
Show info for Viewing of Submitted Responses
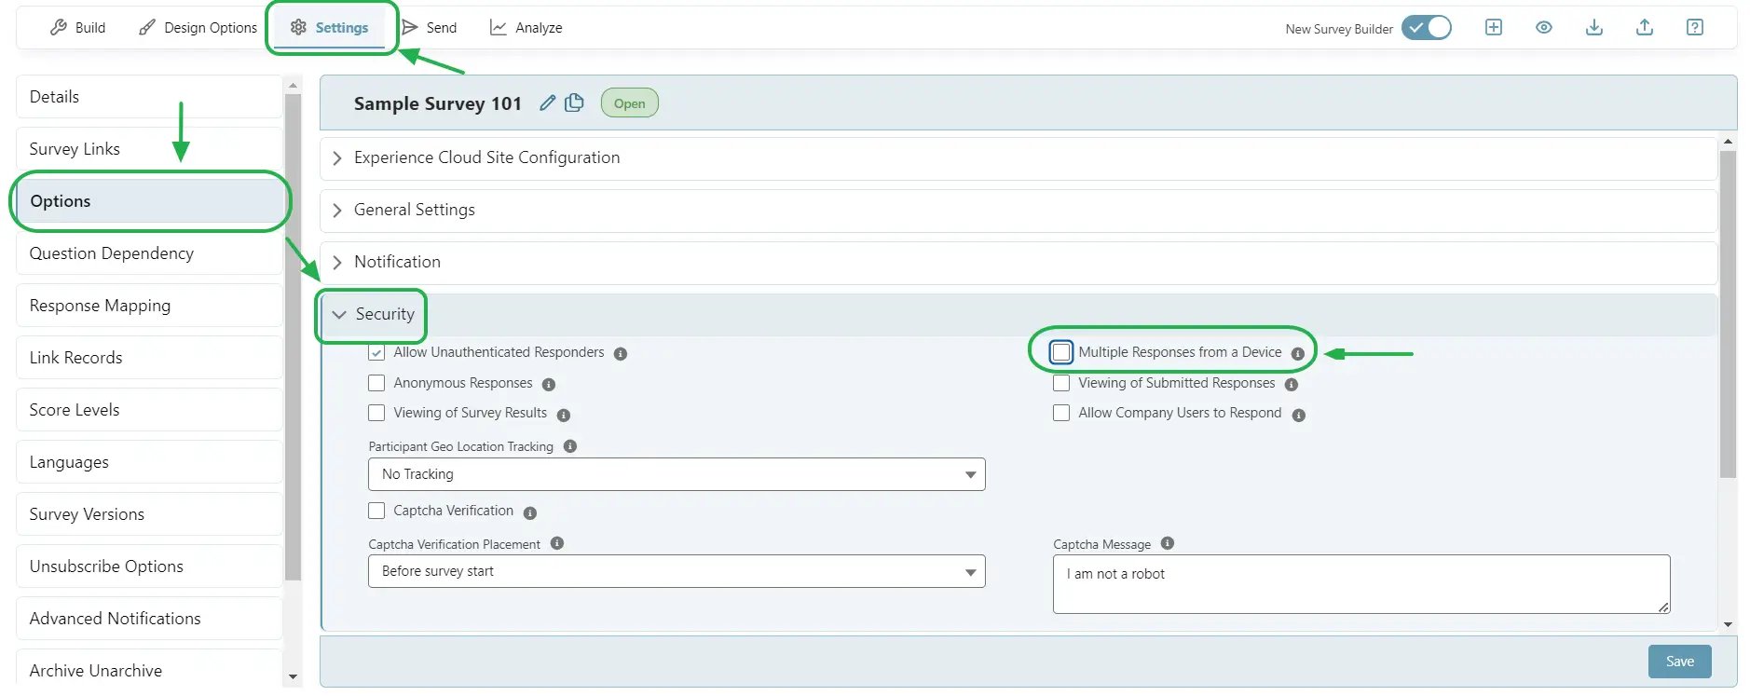click(x=1292, y=385)
